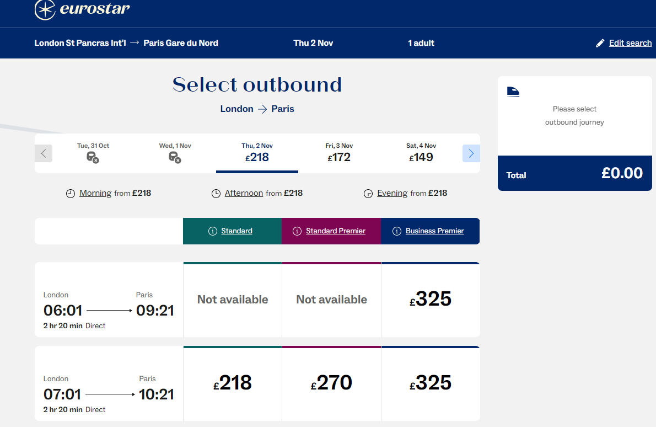Click the 09:21 Paris arrival time
The width and height of the screenshot is (656, 427).
155,311
